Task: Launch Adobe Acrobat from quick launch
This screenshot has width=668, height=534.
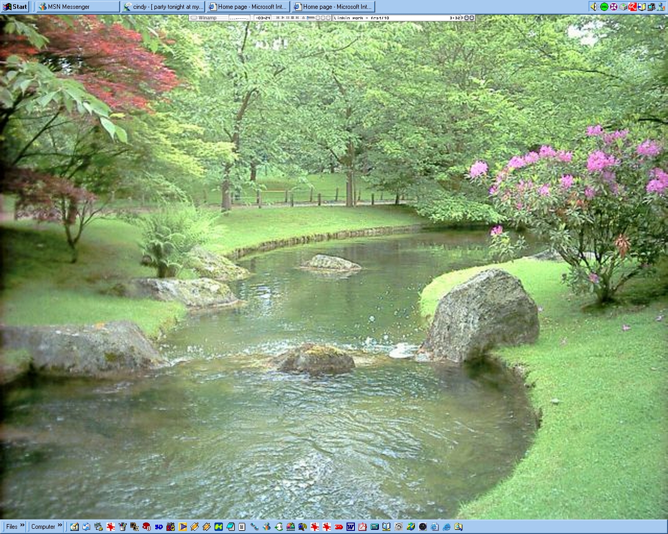Action: tap(362, 527)
